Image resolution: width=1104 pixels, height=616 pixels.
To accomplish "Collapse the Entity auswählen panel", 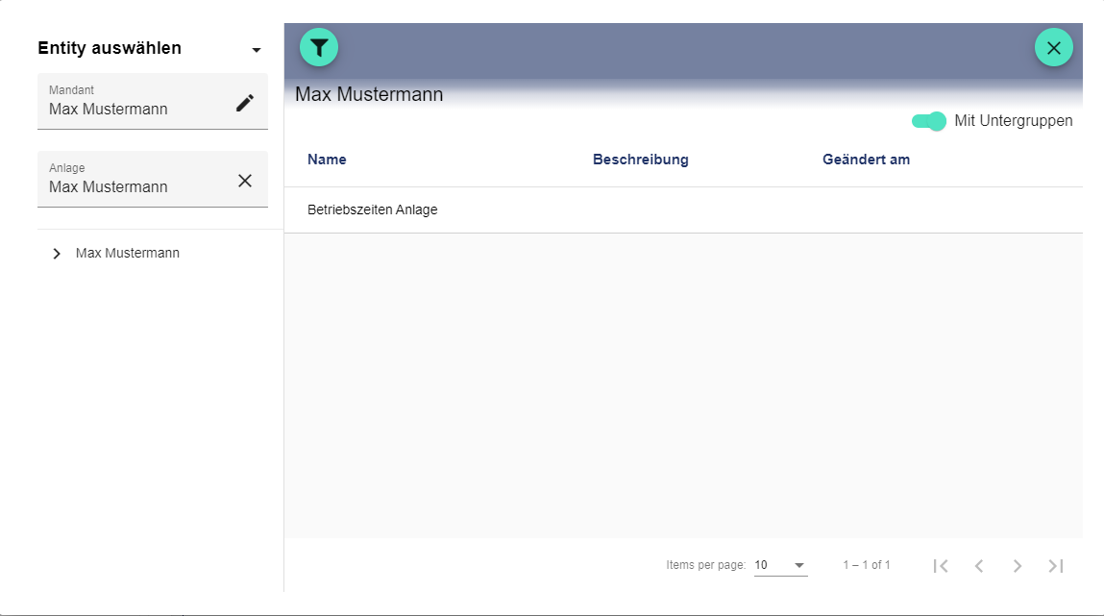I will (256, 49).
